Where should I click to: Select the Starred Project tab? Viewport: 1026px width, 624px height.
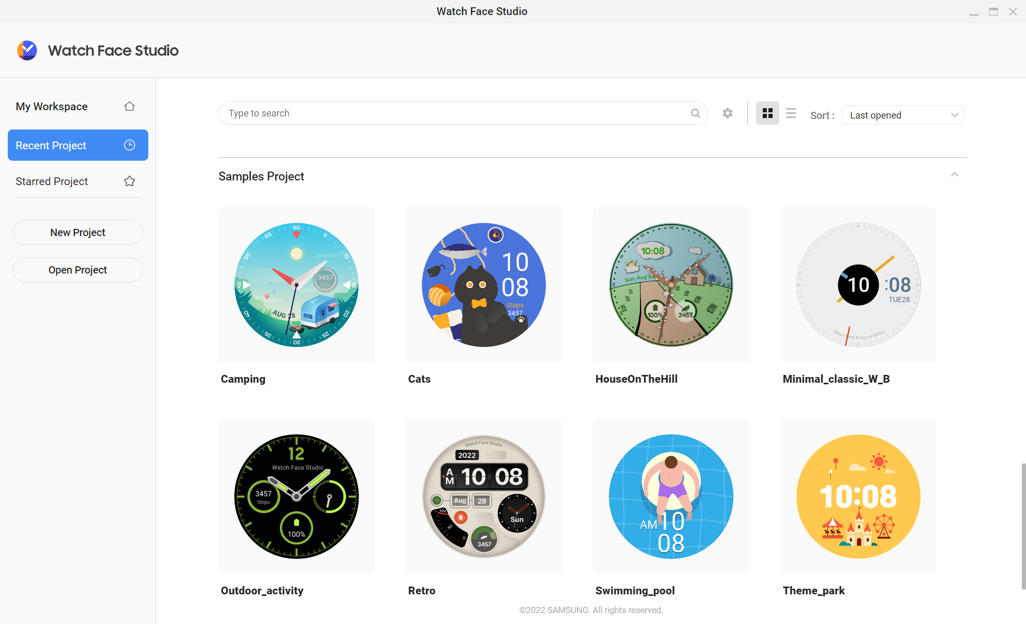(x=52, y=181)
